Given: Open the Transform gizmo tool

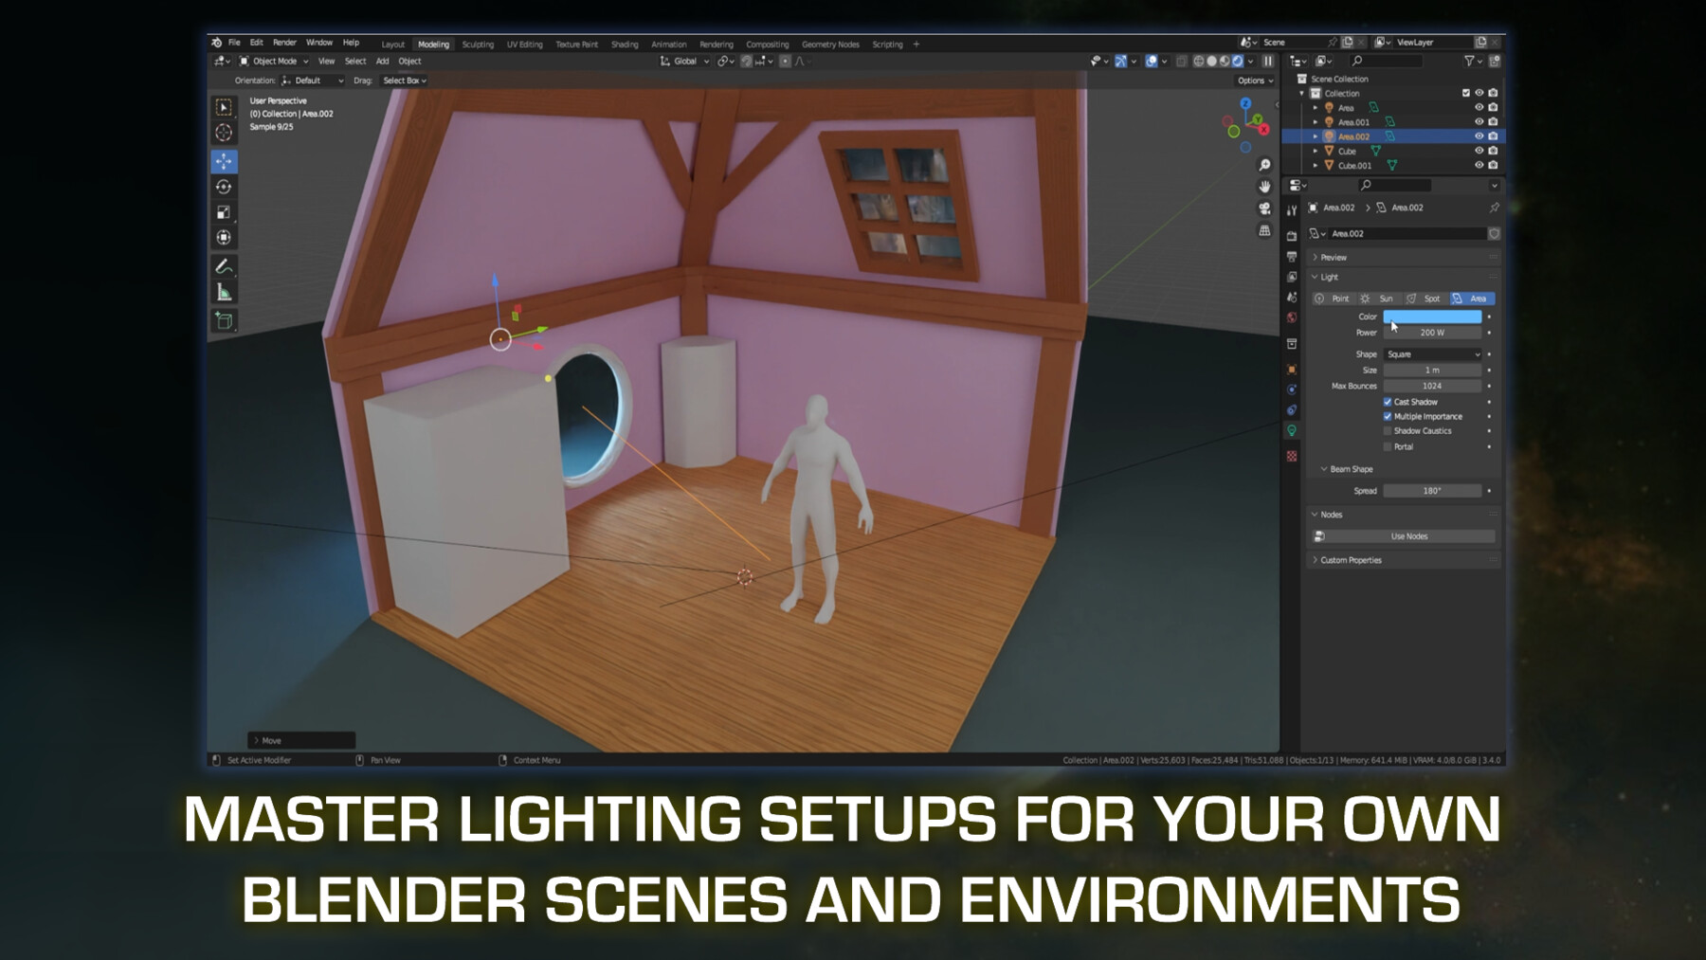Looking at the screenshot, I should 225,235.
